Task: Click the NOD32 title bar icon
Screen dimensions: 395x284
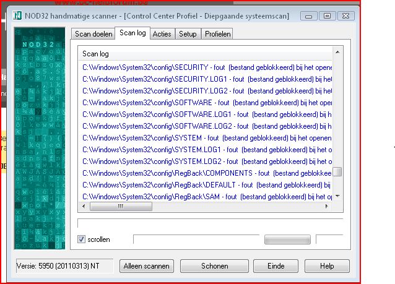Action: pos(17,15)
